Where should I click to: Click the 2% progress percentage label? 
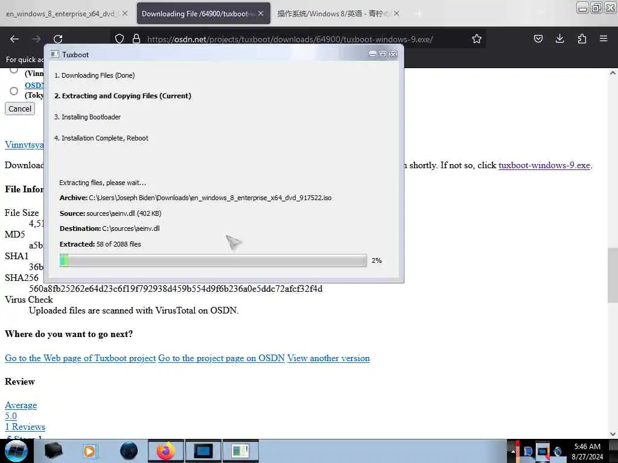point(377,260)
